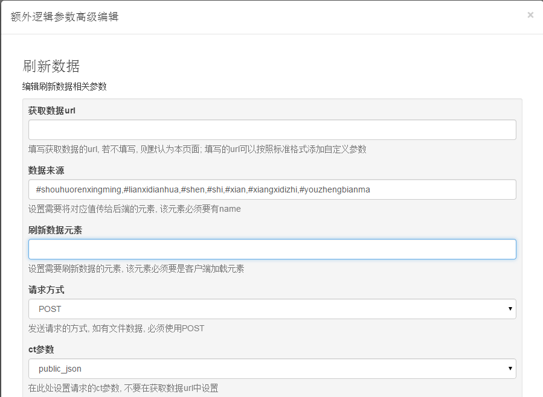This screenshot has width=543, height=397.
Task: Click the 数据来源 input field
Action: click(x=272, y=189)
